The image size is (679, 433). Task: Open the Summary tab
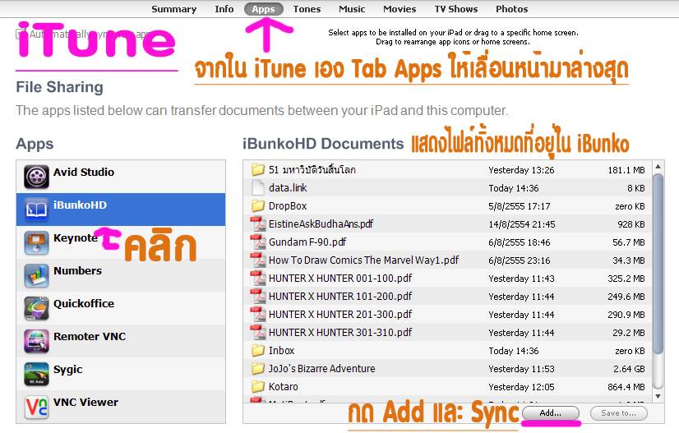(174, 9)
